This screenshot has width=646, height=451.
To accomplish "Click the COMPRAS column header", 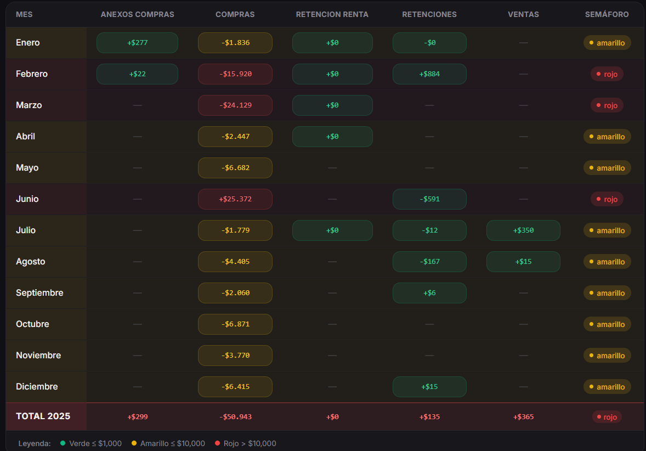I will [x=235, y=14].
